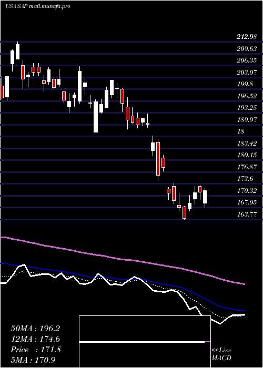
Task: Click the 'USA SAP mail.munafa.pro' title text
Action: pyautogui.click(x=37, y=6)
